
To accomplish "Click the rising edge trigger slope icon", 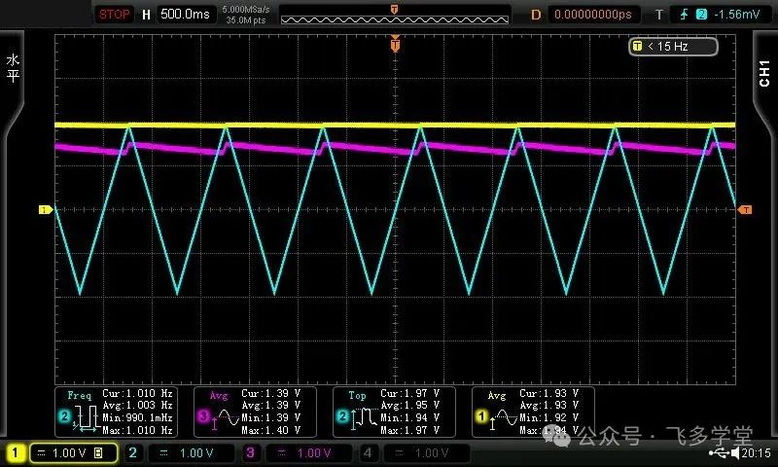I will pyautogui.click(x=684, y=15).
